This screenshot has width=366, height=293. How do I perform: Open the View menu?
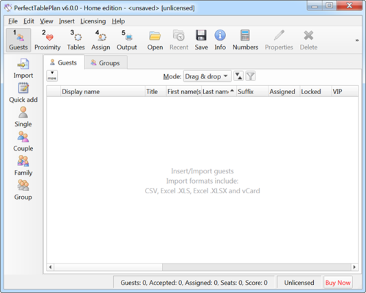tap(46, 21)
